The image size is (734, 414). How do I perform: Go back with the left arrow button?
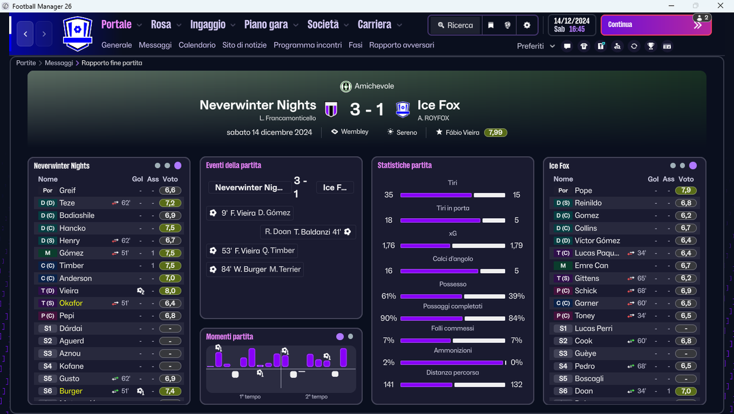point(25,34)
